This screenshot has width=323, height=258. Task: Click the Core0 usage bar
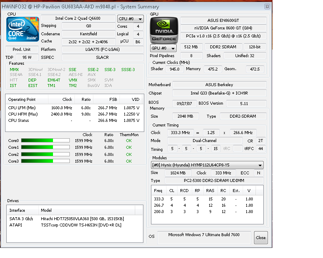point(45,140)
